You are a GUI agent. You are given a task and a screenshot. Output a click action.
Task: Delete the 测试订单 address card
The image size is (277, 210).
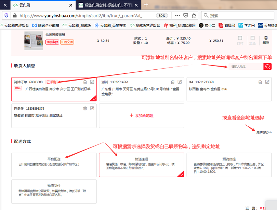coord(85,82)
